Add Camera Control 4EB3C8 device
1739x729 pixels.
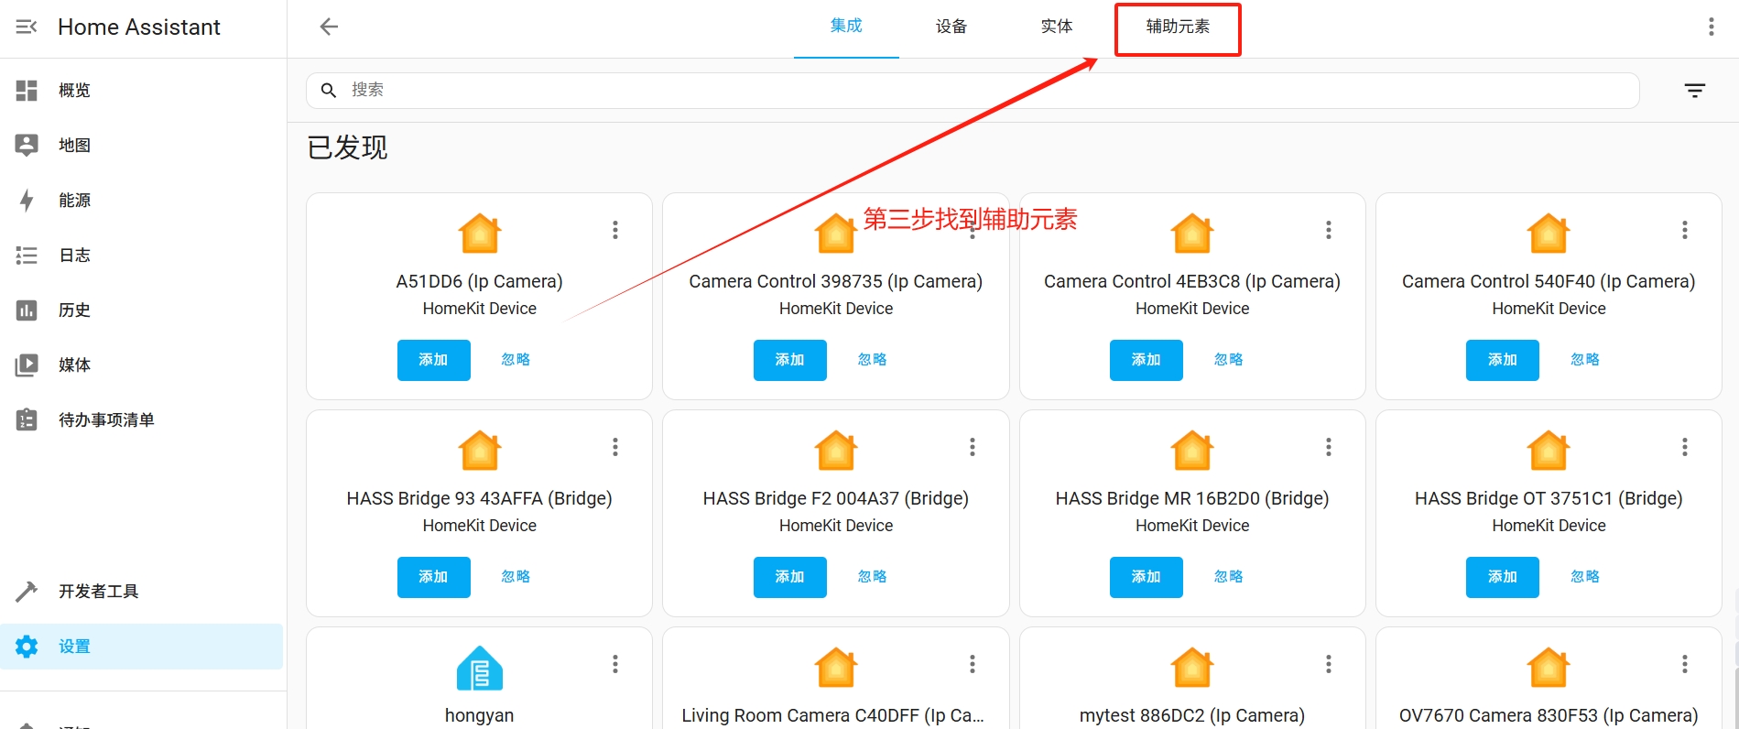tap(1146, 360)
